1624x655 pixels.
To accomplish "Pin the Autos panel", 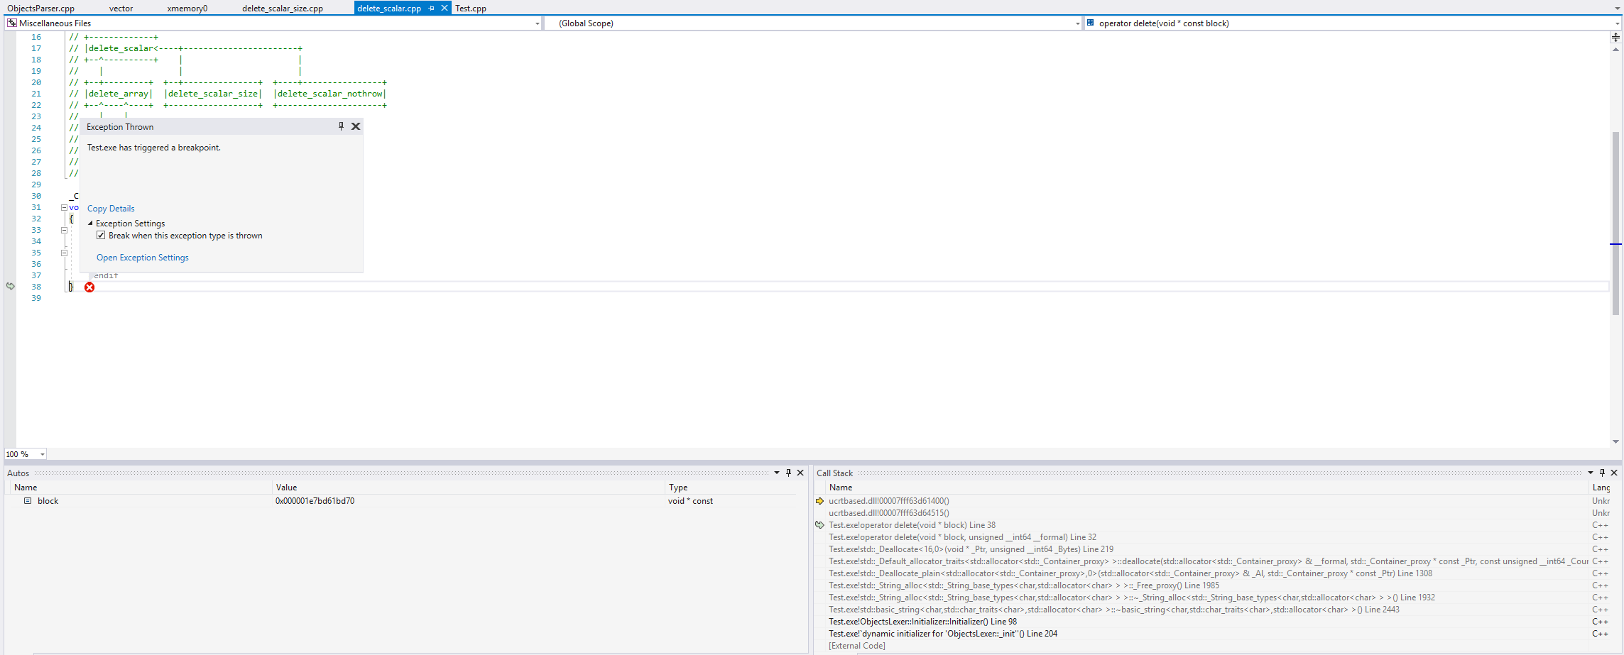I will click(x=788, y=473).
